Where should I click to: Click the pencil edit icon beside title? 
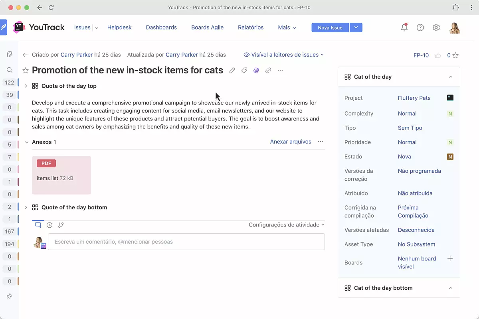[232, 71]
